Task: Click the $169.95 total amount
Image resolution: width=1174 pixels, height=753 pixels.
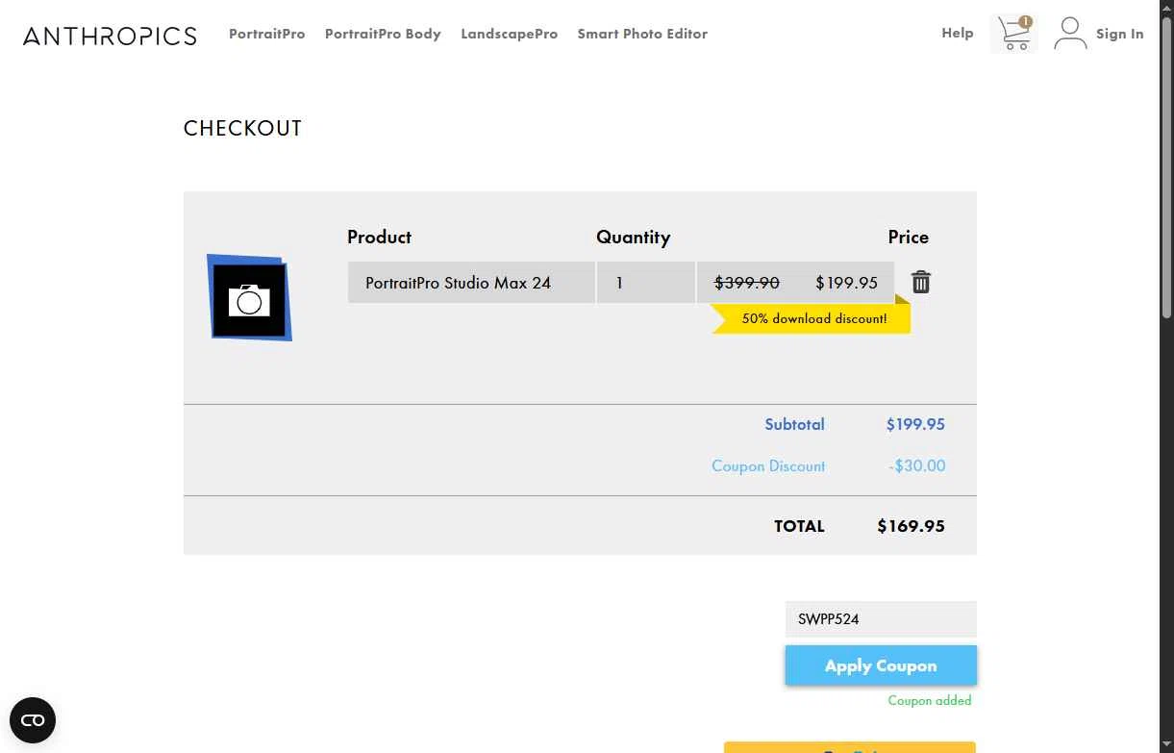Action: pos(911,526)
